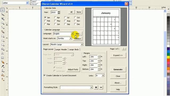This screenshot has width=170, height=96.
Task: Open the Holidays button
Action: click(78, 38)
